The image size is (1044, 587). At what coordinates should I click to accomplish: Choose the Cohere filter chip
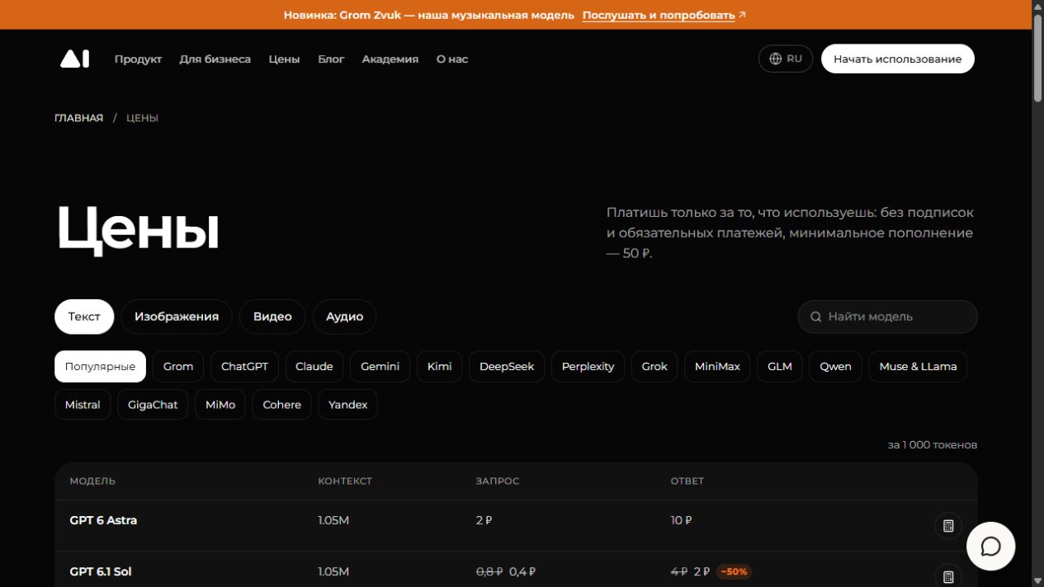(281, 405)
